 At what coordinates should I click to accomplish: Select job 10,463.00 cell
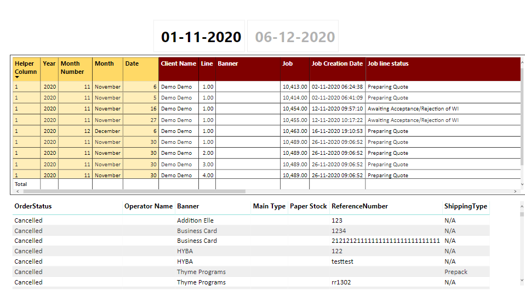point(295,131)
